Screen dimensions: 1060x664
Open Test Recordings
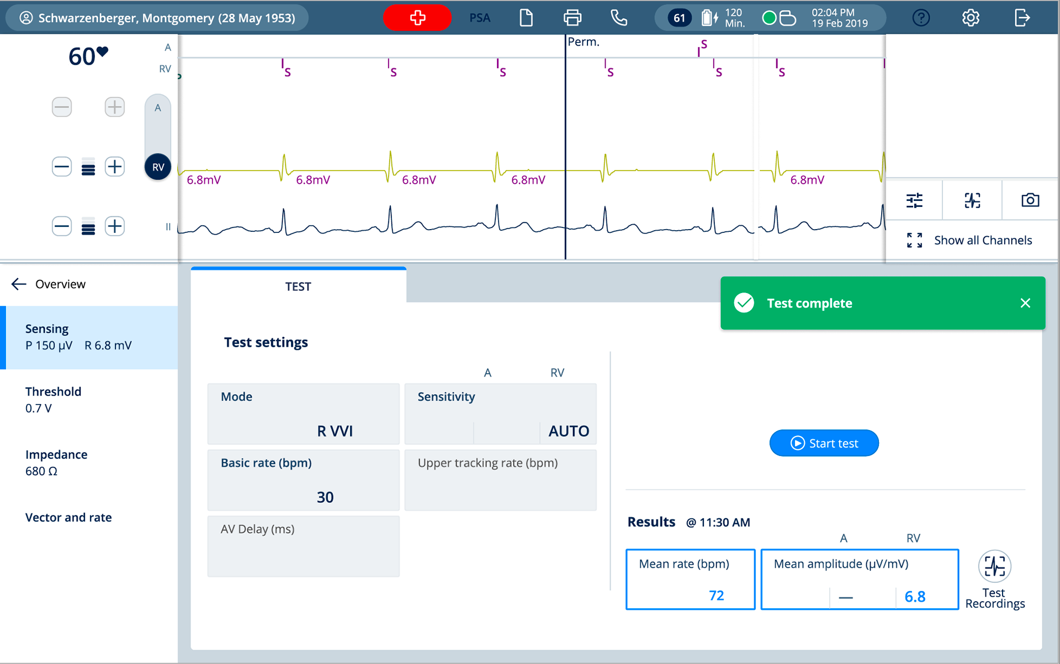point(995,580)
